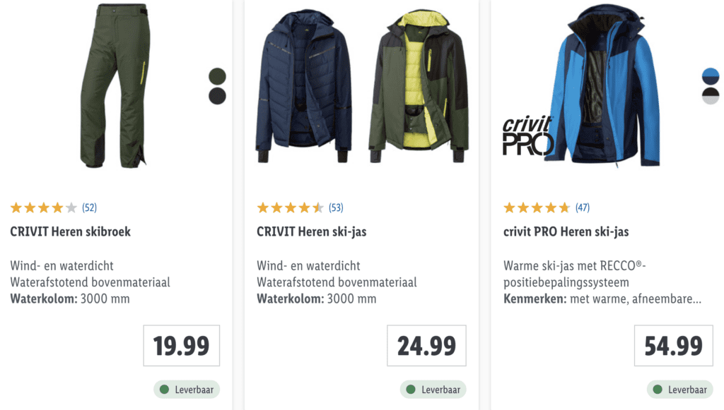This screenshot has height=410, width=724.
Task: View the 52 reviews for the skibroek
Action: click(x=90, y=207)
